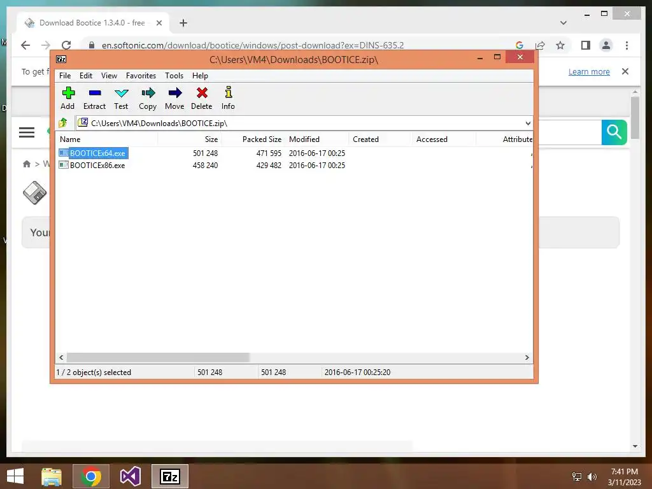The image size is (652, 489).
Task: Open the Info toolbar icon
Action: click(229, 92)
